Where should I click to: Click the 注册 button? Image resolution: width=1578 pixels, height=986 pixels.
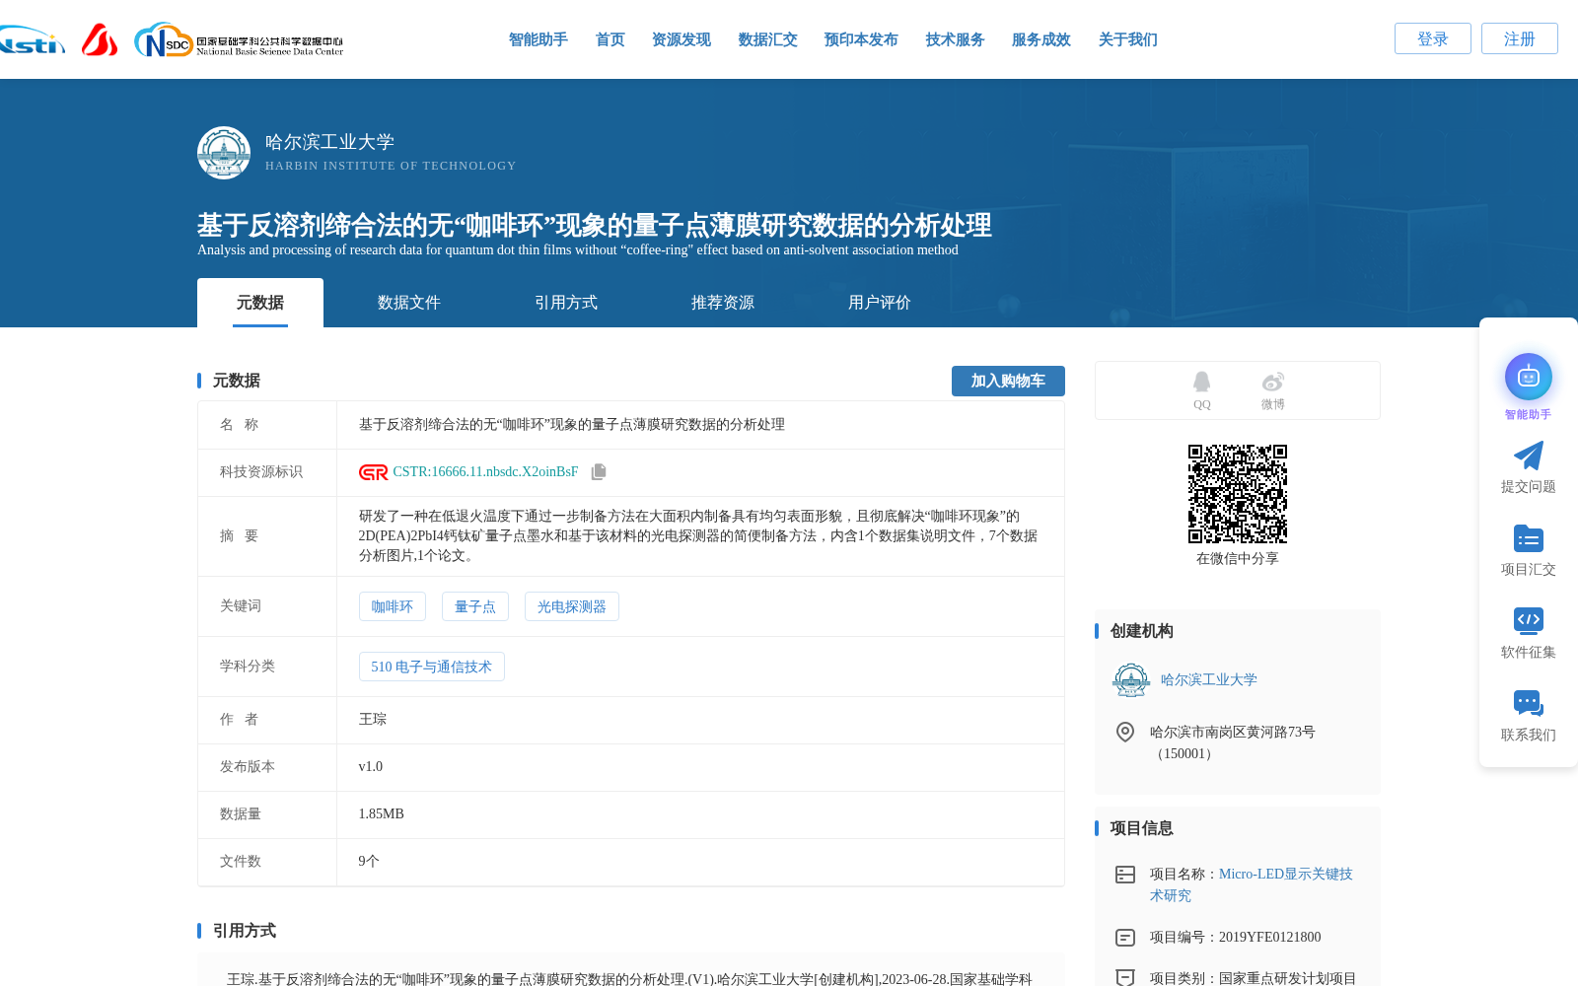tap(1520, 38)
